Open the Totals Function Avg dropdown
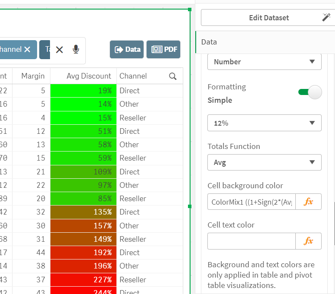 [264, 162]
